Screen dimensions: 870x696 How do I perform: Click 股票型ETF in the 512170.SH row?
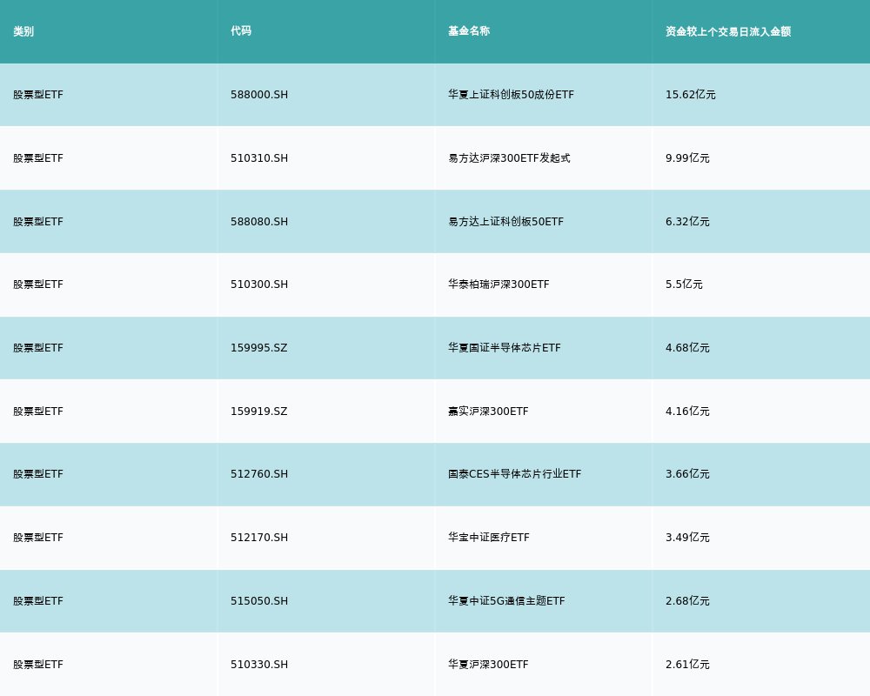click(x=38, y=538)
